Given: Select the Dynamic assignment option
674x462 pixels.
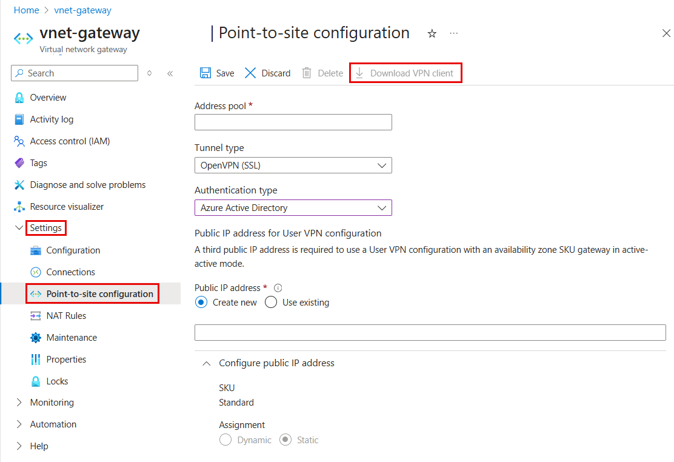Looking at the screenshot, I should pyautogui.click(x=225, y=440).
